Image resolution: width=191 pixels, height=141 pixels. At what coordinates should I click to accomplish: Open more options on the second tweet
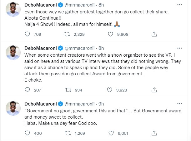(x=179, y=48)
